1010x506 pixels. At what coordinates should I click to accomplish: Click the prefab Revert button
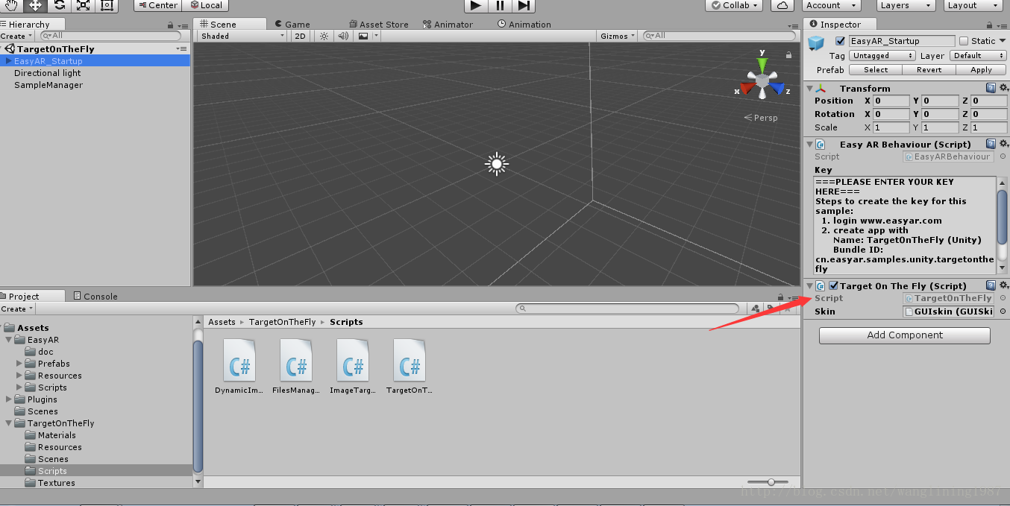point(929,70)
